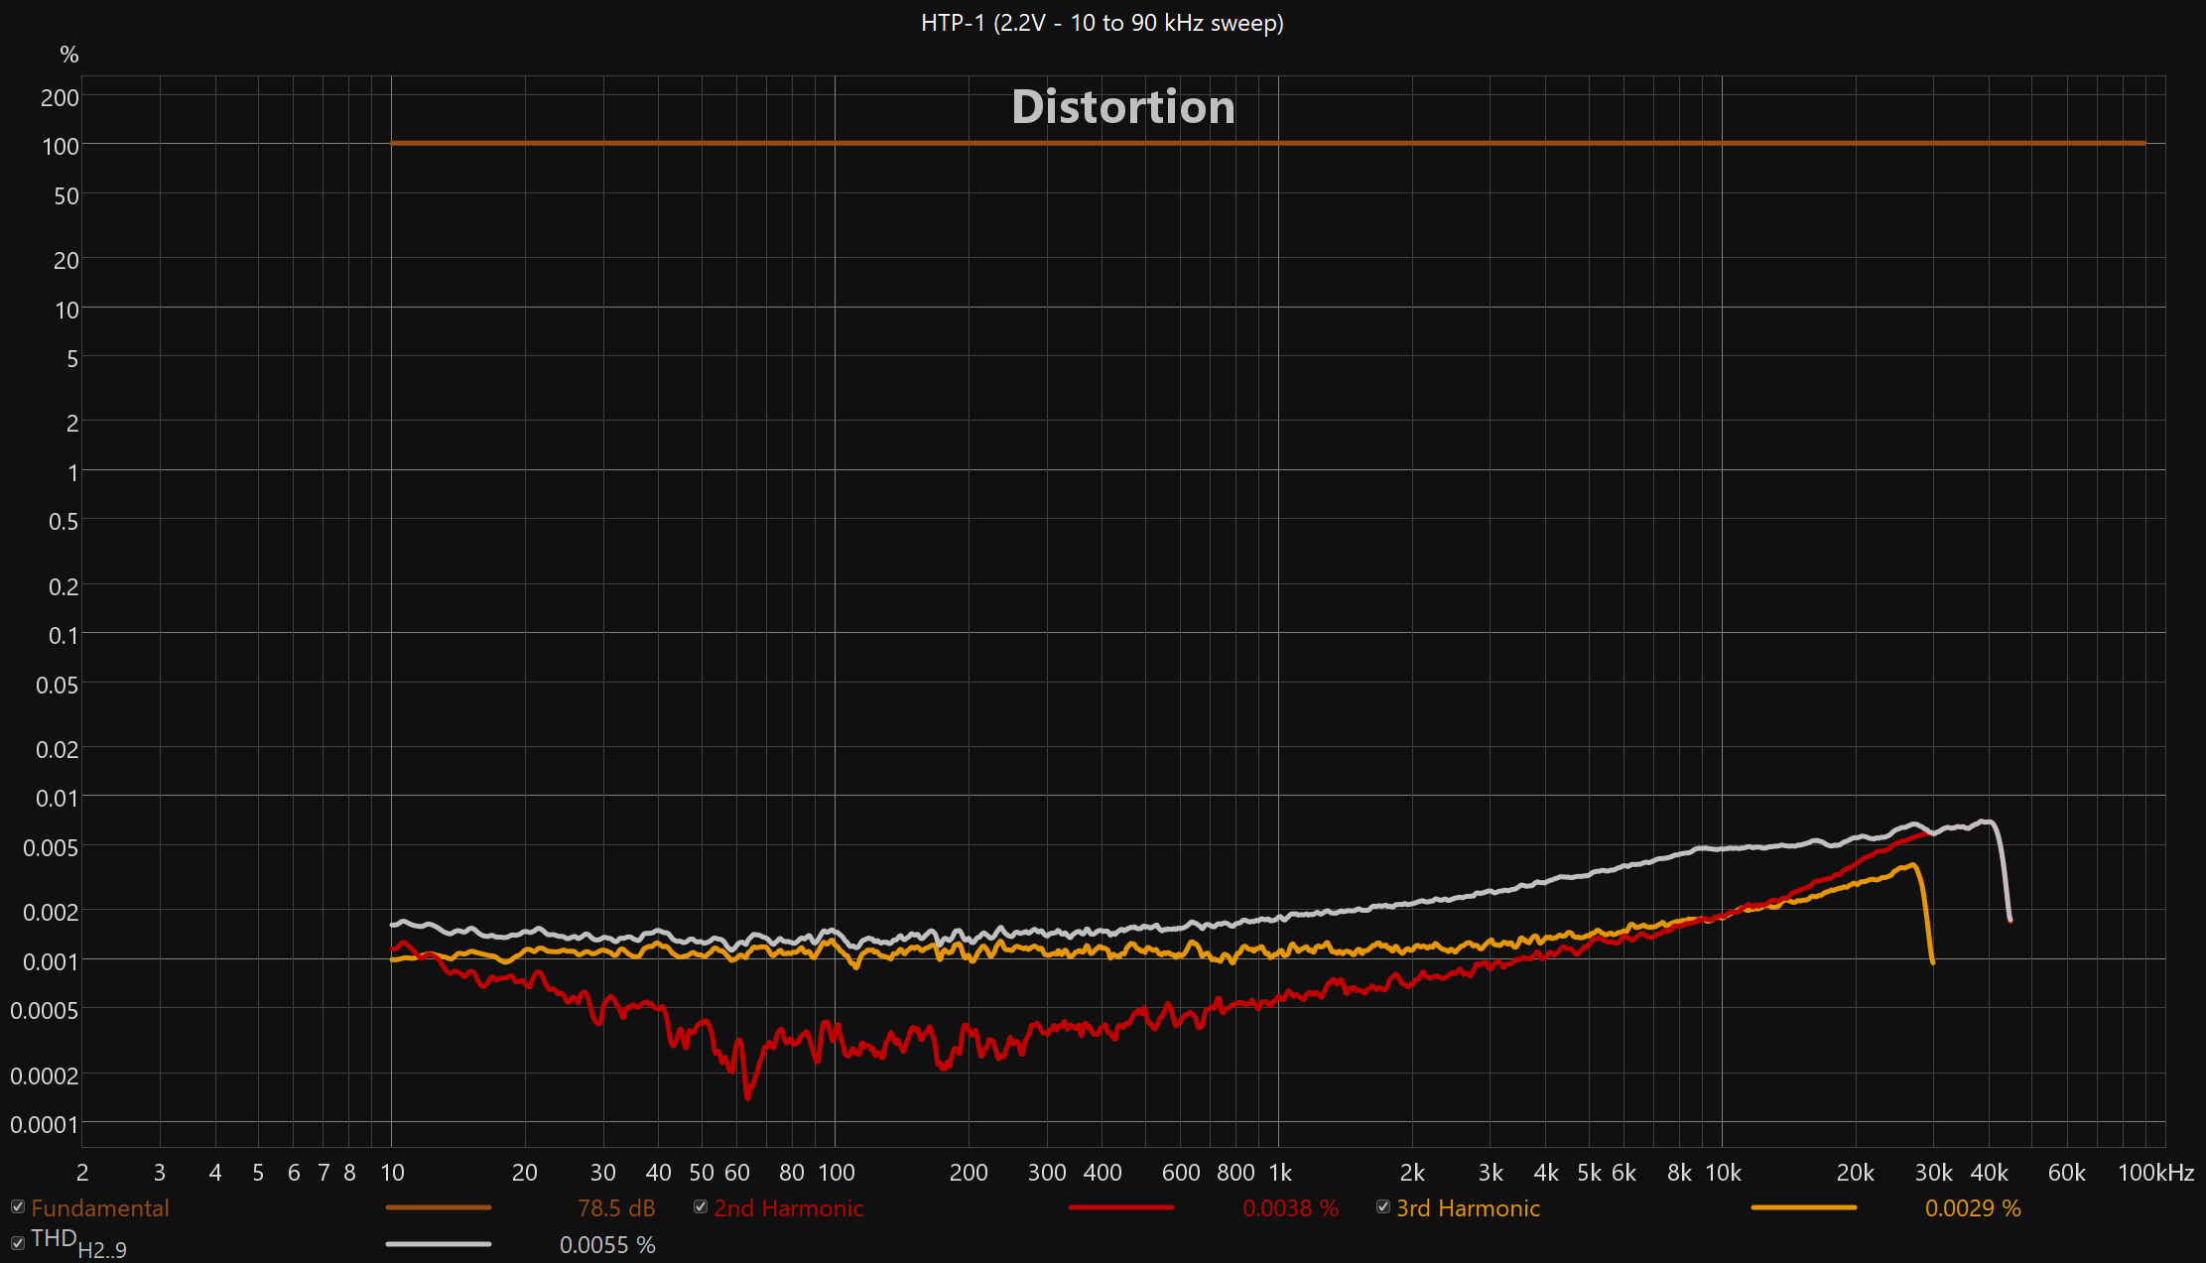Click the 78.5 dB fundamental value
Image resolution: width=2206 pixels, height=1263 pixels.
coord(616,1208)
